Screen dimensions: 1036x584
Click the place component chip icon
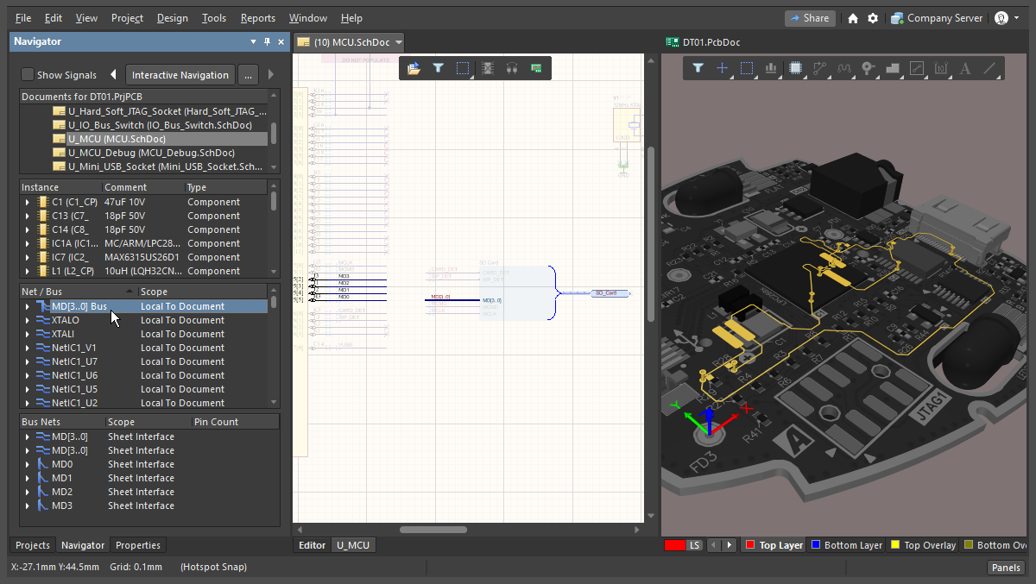pos(796,68)
